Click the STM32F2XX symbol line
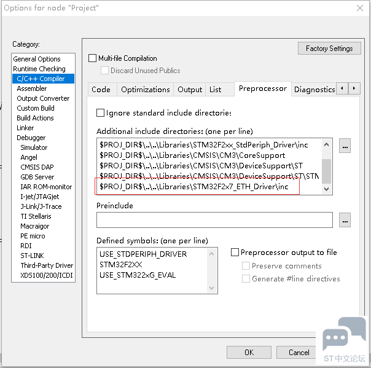The width and height of the screenshot is (371, 368). click(x=120, y=264)
